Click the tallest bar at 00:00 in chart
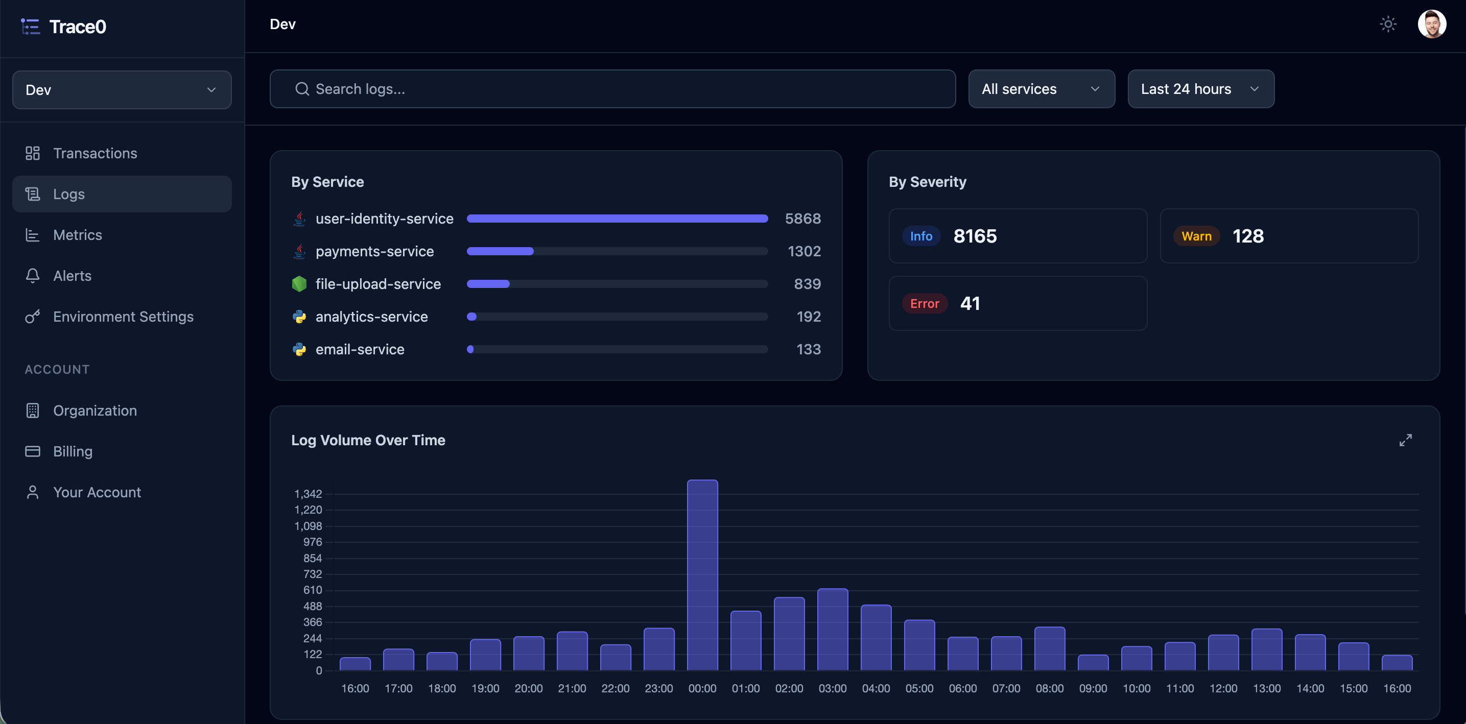This screenshot has width=1466, height=724. tap(702, 575)
